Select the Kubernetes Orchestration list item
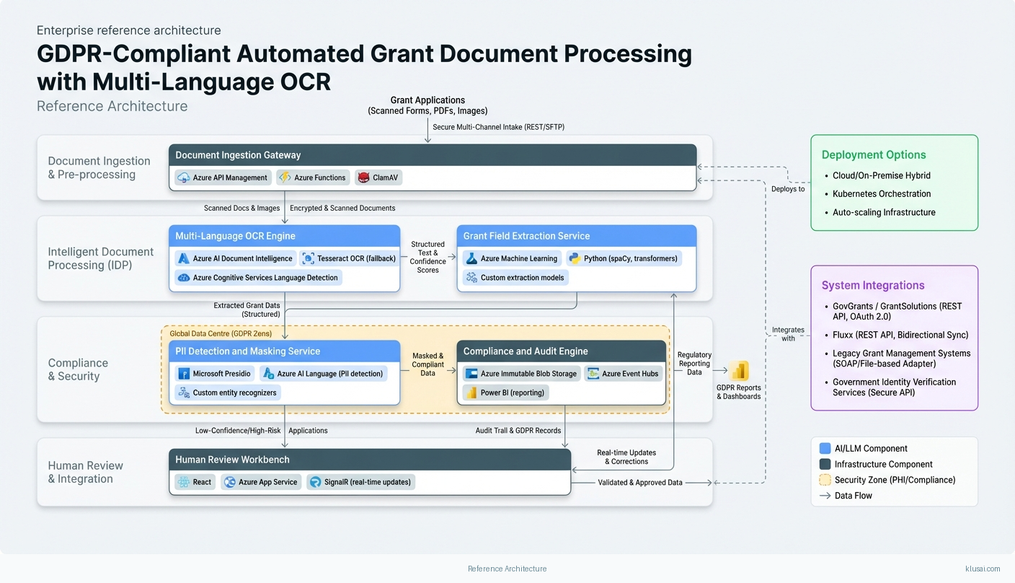The width and height of the screenshot is (1015, 583). pos(881,194)
